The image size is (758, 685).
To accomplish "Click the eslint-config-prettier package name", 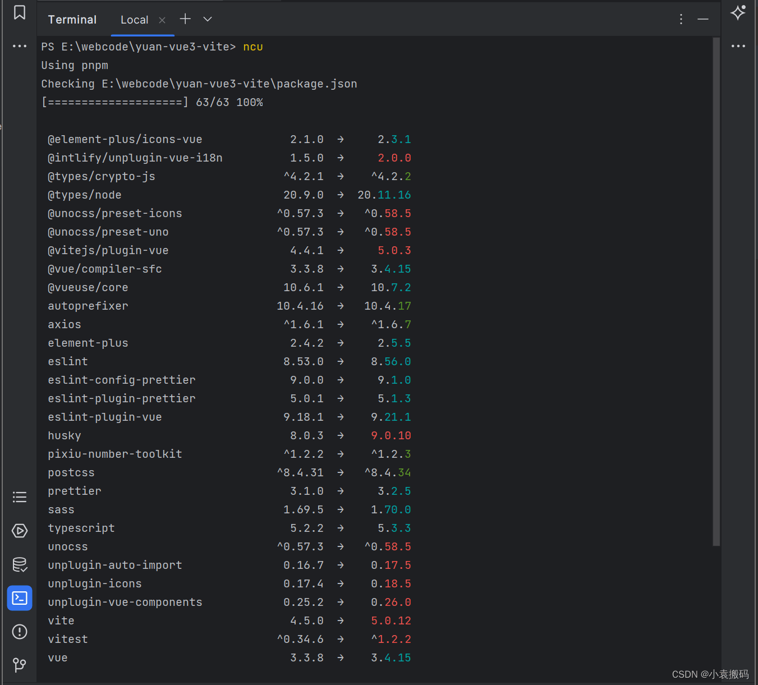I will (122, 380).
